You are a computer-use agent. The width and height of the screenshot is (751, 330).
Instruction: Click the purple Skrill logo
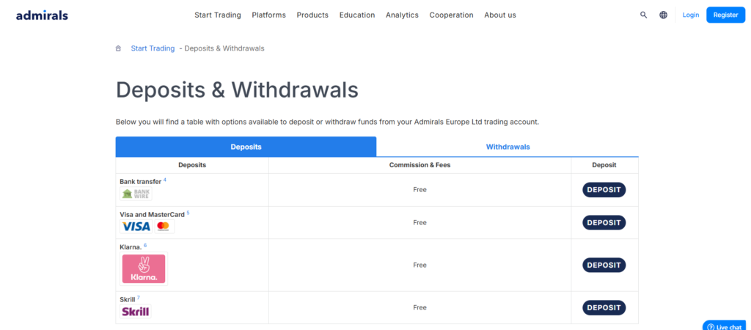coord(136,312)
